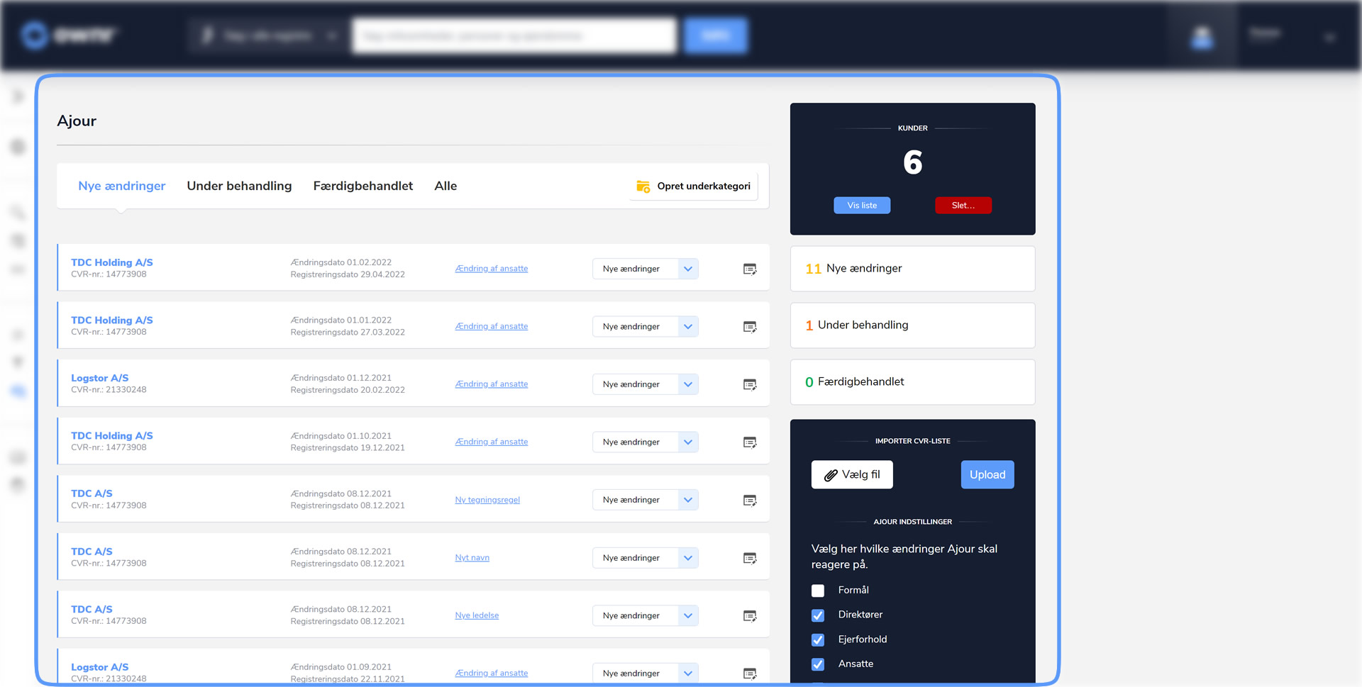This screenshot has width=1362, height=687.
Task: Open note icon in Nyt navn row
Action: [x=750, y=558]
